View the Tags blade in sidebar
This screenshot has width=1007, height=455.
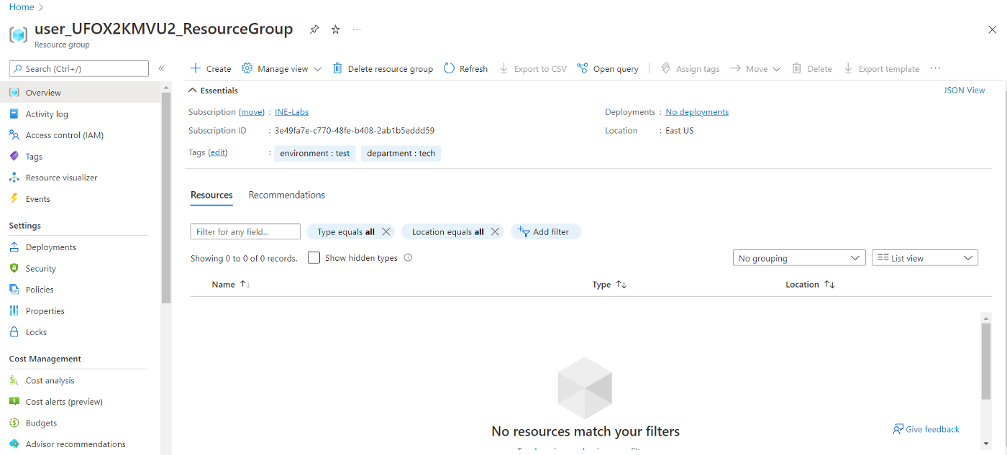click(33, 156)
